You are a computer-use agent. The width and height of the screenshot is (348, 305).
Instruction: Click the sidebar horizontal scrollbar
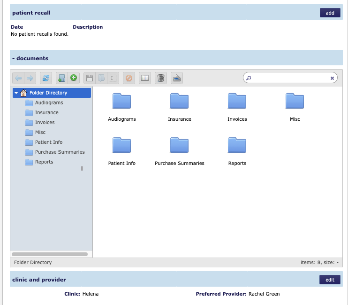(x=50, y=254)
